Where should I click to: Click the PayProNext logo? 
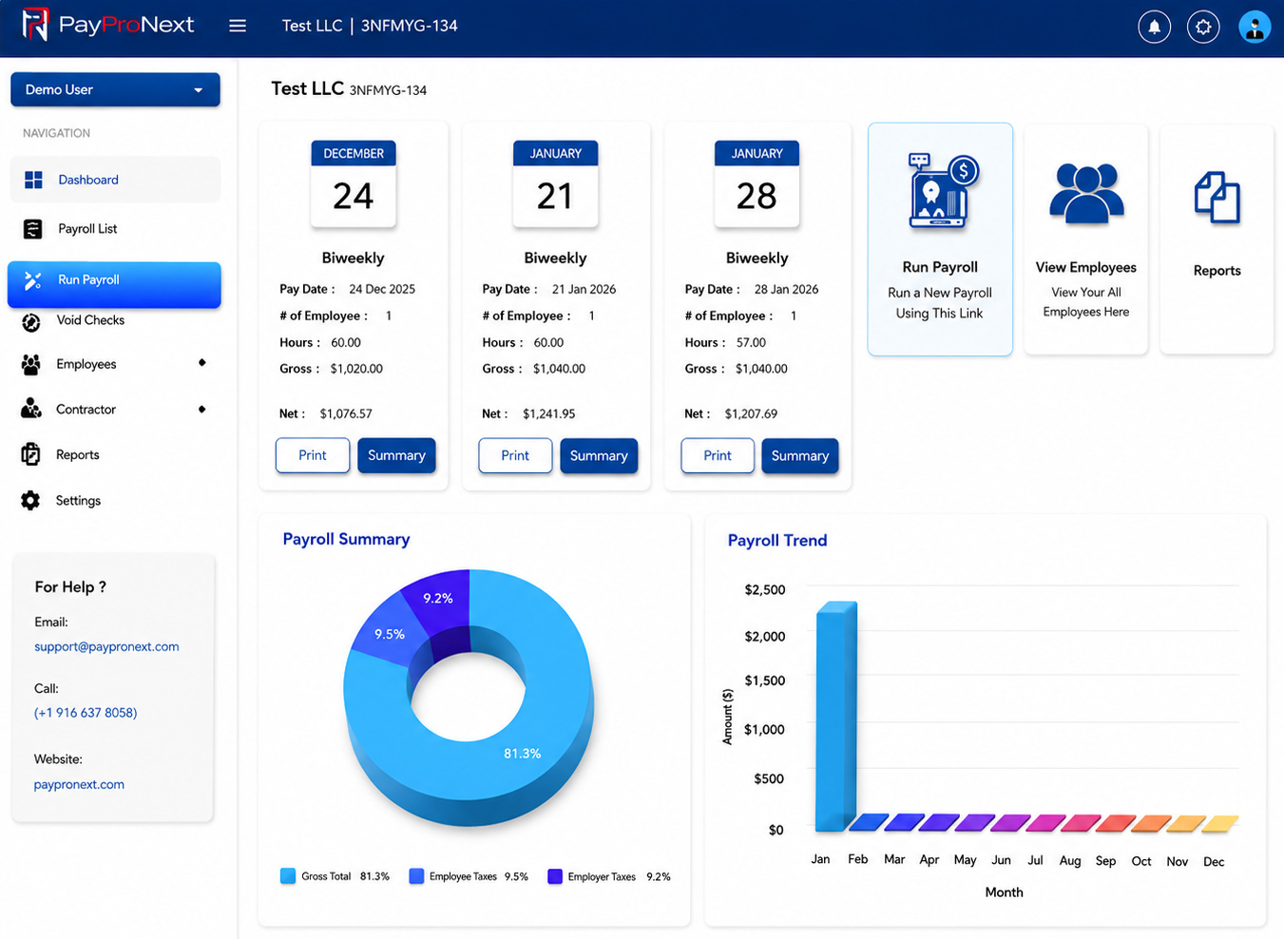(107, 25)
